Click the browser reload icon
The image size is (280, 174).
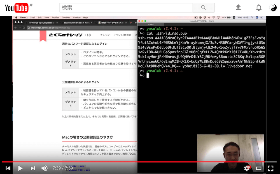click(x=24, y=28)
